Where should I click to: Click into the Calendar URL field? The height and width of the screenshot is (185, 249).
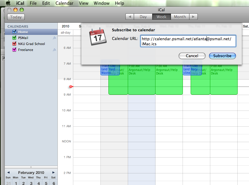coord(188,41)
